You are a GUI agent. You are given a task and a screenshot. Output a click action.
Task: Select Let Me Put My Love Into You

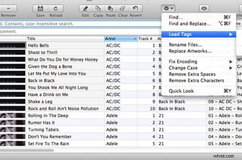point(57,73)
